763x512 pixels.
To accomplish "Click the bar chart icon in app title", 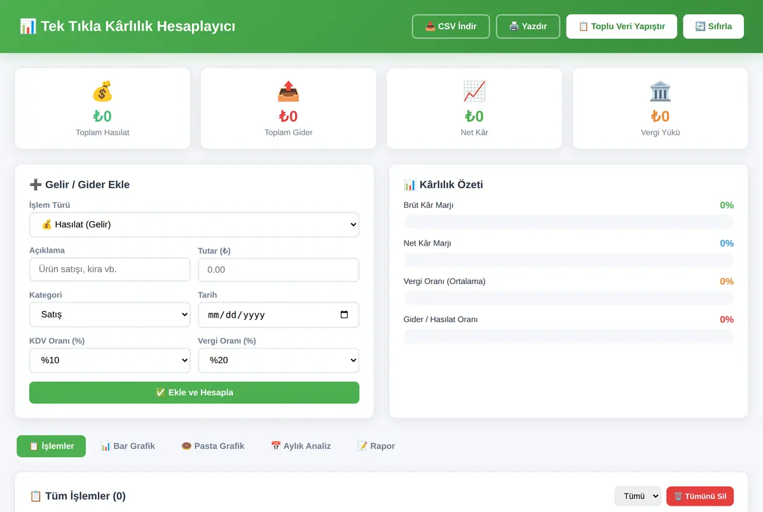I will (x=28, y=26).
